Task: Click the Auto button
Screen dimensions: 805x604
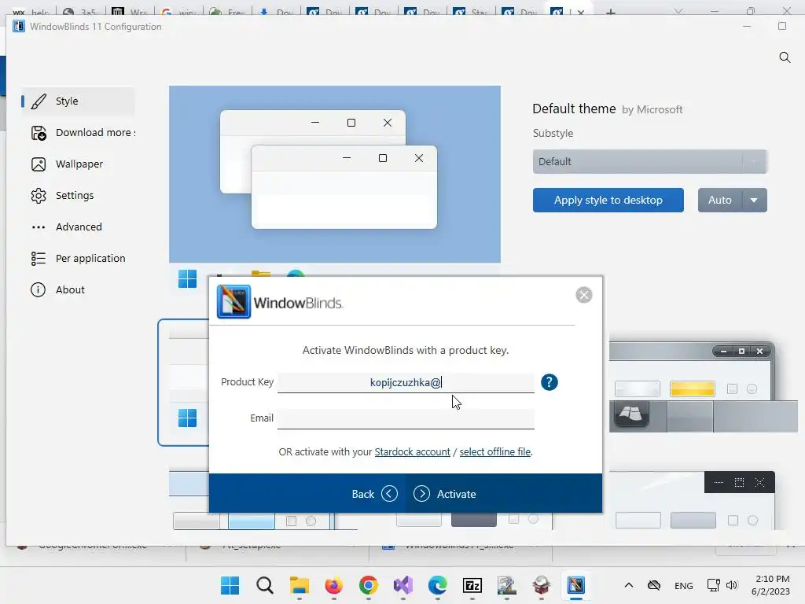Action: (720, 200)
